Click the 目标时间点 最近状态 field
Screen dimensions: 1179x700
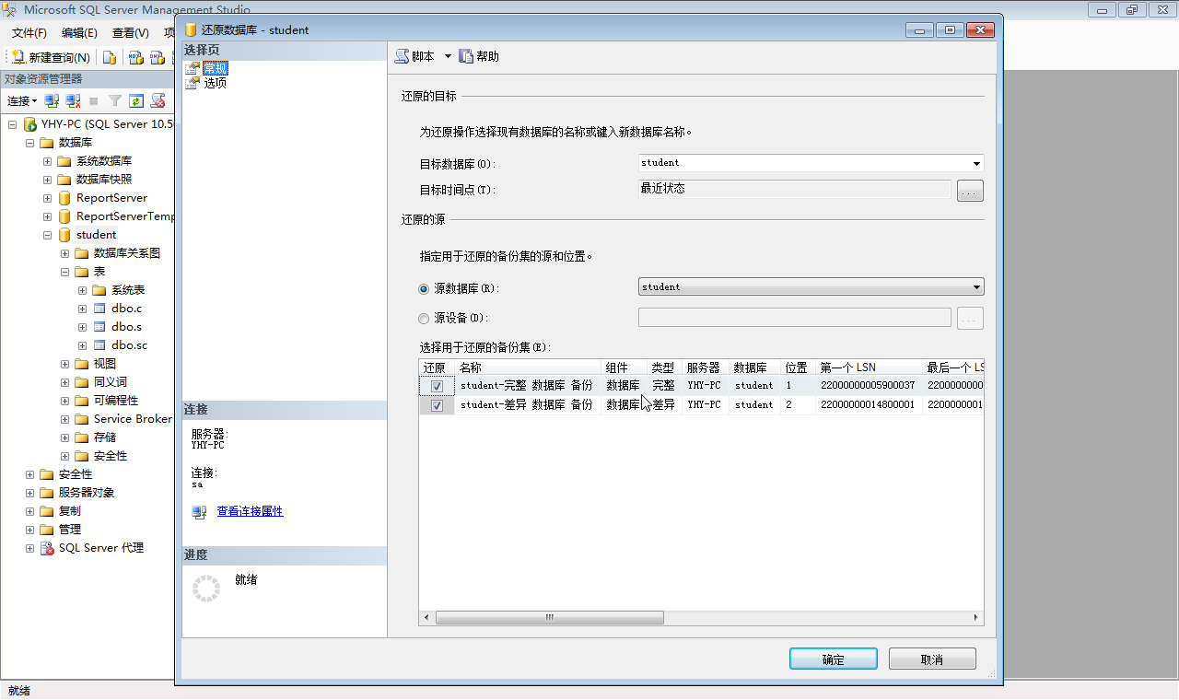794,189
